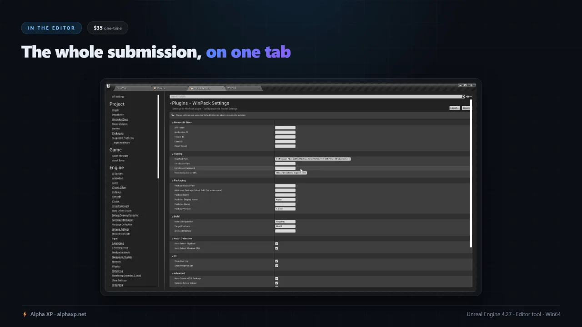582x327 pixels.
Task: Click the Certificate Path input field
Action: 285,163
